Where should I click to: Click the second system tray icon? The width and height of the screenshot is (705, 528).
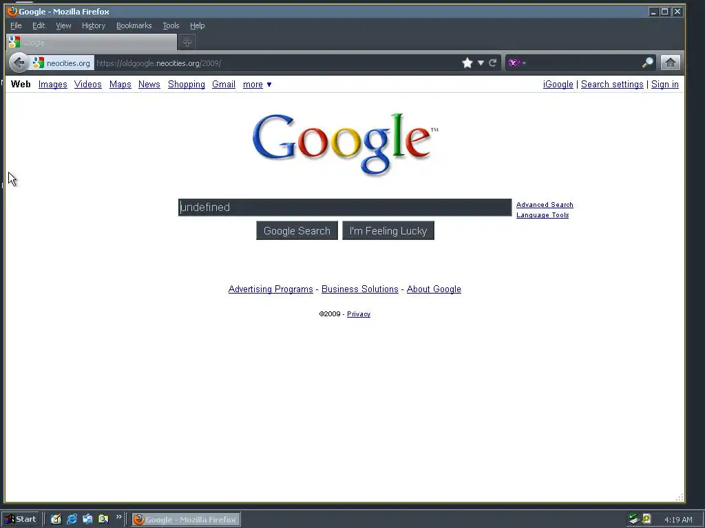[646, 519]
